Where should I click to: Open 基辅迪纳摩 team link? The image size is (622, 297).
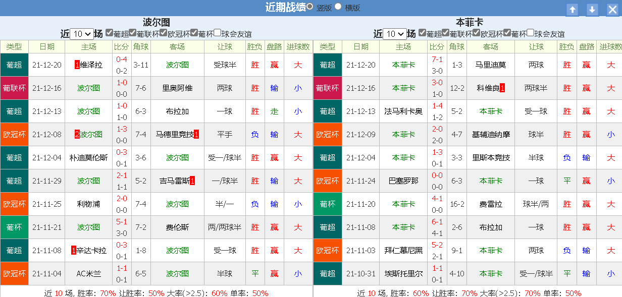(491, 135)
